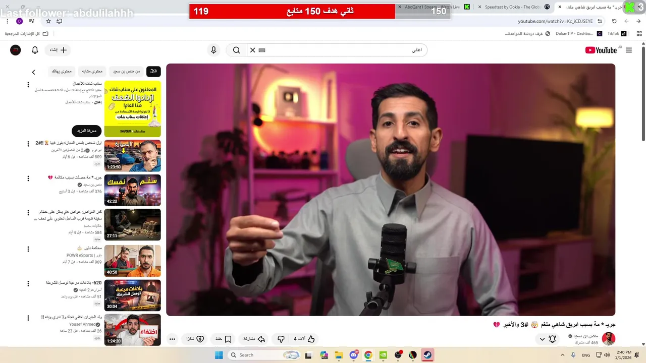Select the الكل filter chip

click(153, 72)
